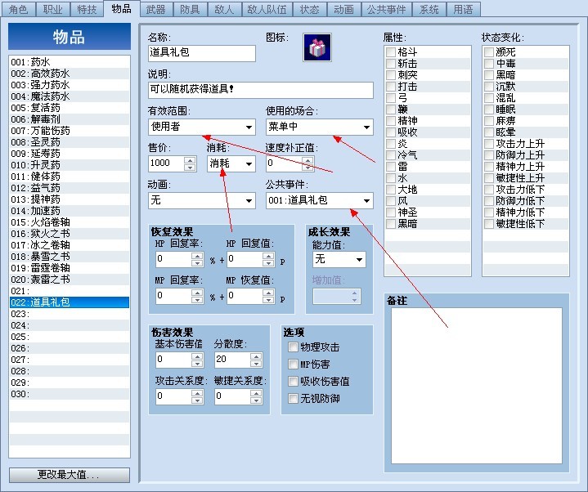Select item 005:复活药 in list

click(x=70, y=108)
